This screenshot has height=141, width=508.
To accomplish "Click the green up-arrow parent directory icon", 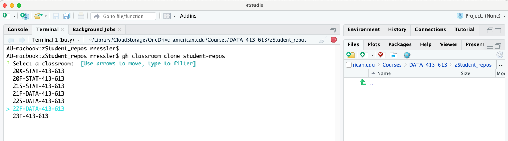I will (363, 83).
